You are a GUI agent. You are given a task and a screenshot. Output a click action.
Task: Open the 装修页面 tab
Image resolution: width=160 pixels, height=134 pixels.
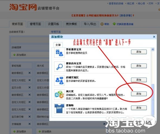[x=17, y=24]
